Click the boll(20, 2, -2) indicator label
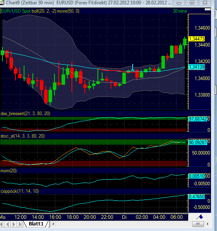 [x=44, y=11]
